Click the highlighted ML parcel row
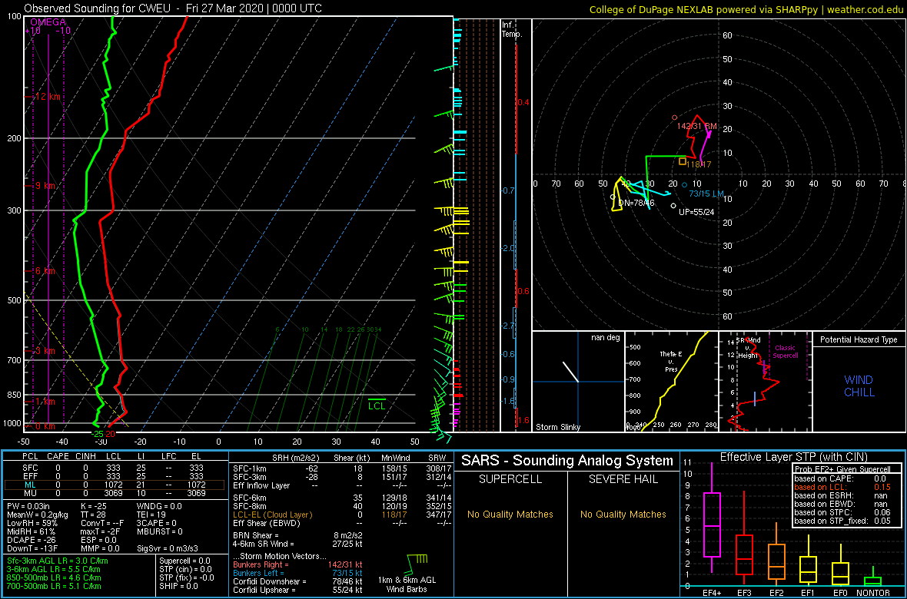 pyautogui.click(x=115, y=485)
